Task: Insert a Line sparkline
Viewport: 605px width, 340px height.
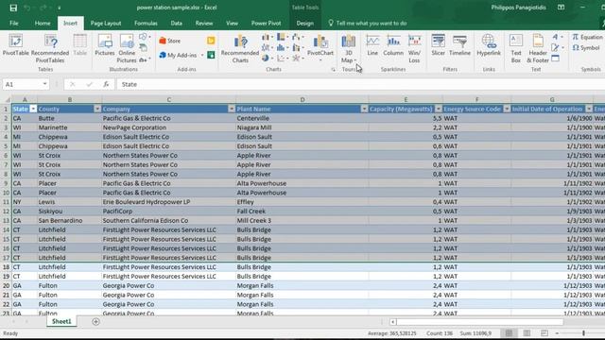Action: 372,45
